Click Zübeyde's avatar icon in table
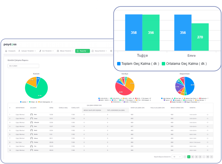Viewport: 222px width, 164px height. point(32,122)
